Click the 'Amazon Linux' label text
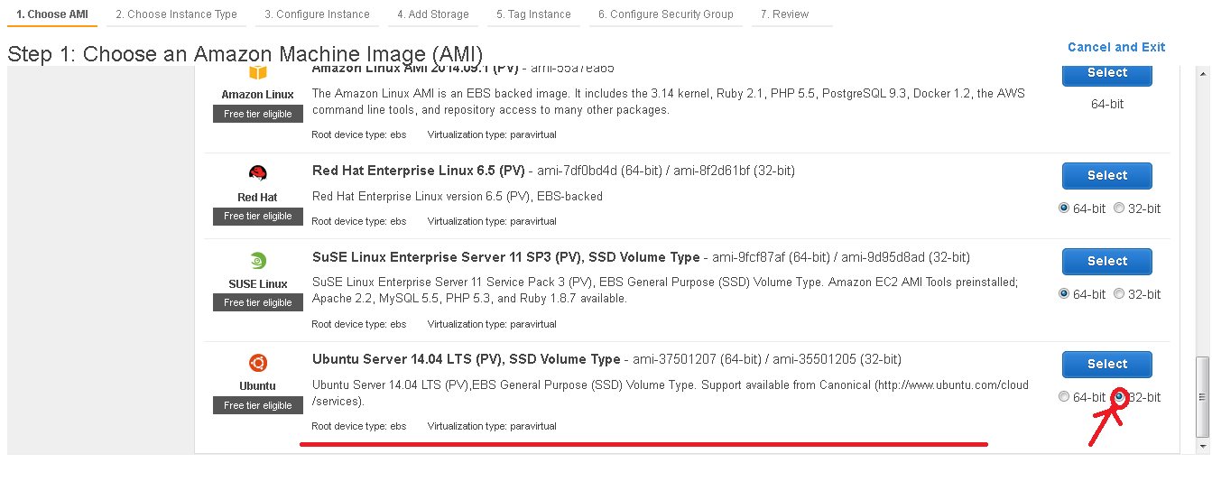The height and width of the screenshot is (500, 1212). tap(257, 95)
